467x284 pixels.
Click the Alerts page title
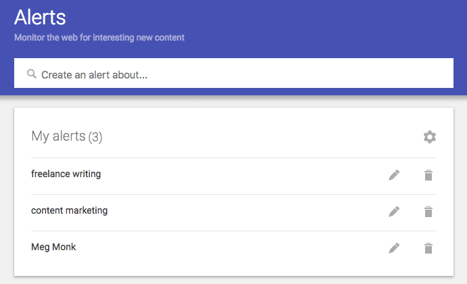(x=40, y=18)
